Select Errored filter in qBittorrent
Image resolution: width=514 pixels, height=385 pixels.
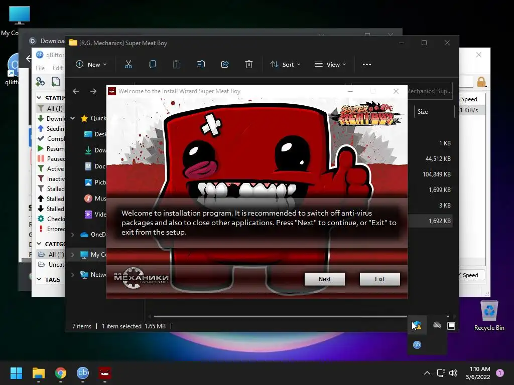(51, 229)
